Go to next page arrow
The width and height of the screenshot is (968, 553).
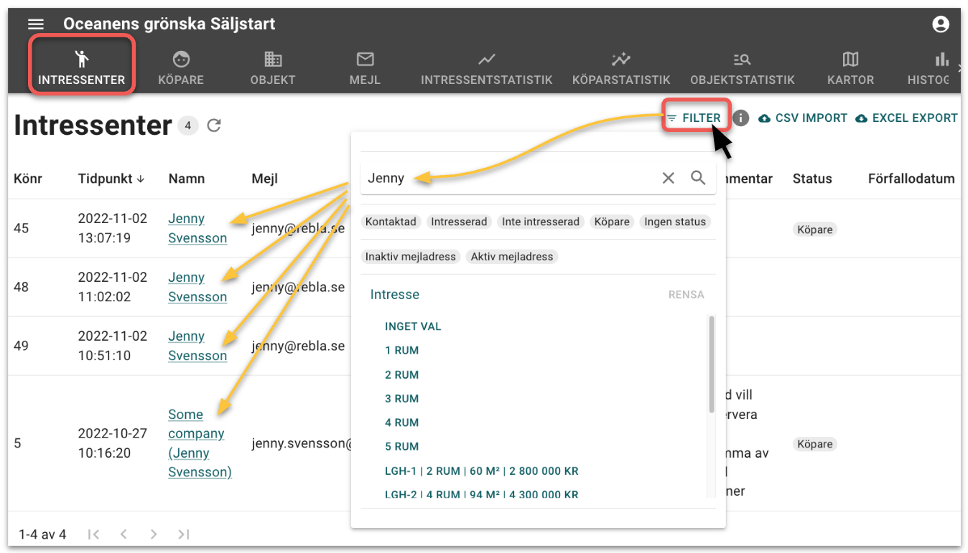[x=153, y=534]
